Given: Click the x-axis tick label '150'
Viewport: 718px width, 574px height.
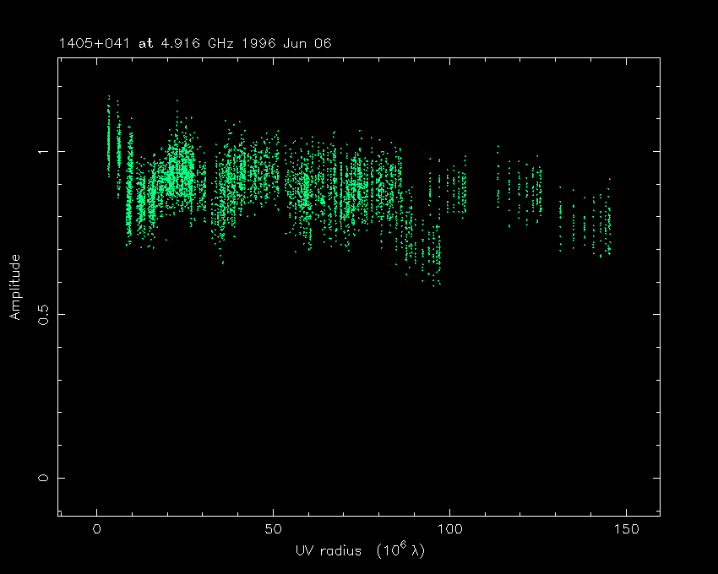Looking at the screenshot, I should 626,529.
